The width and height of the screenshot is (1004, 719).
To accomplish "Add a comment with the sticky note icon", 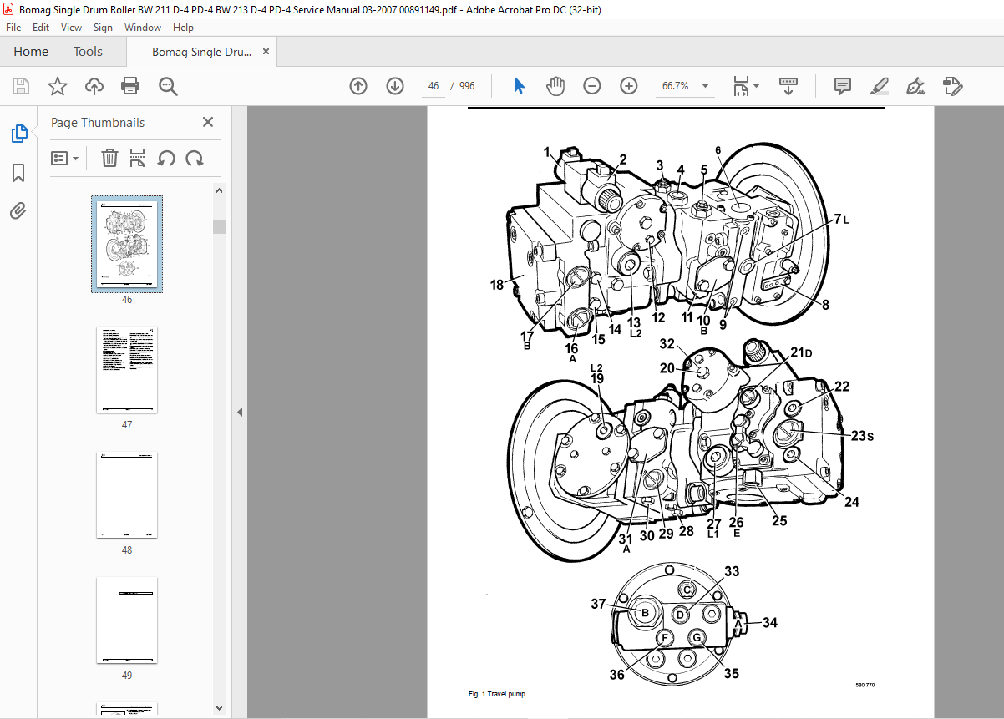I will (x=843, y=86).
